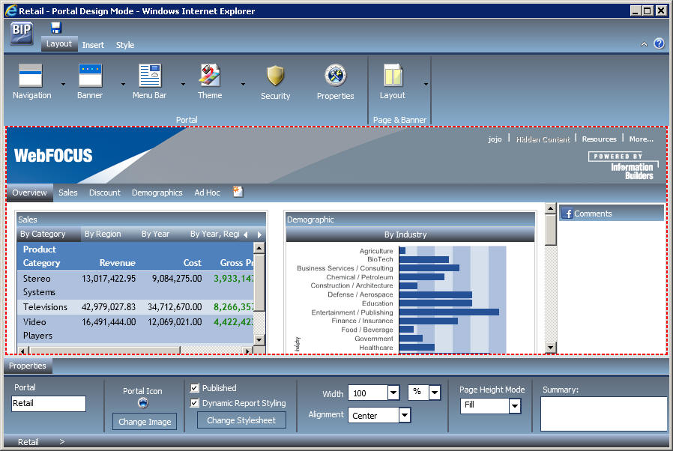Select the By Year sales tab
The image size is (673, 451).
155,234
